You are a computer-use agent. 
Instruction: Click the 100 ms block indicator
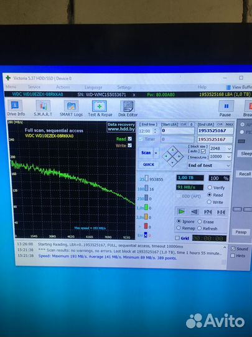coord(146,188)
